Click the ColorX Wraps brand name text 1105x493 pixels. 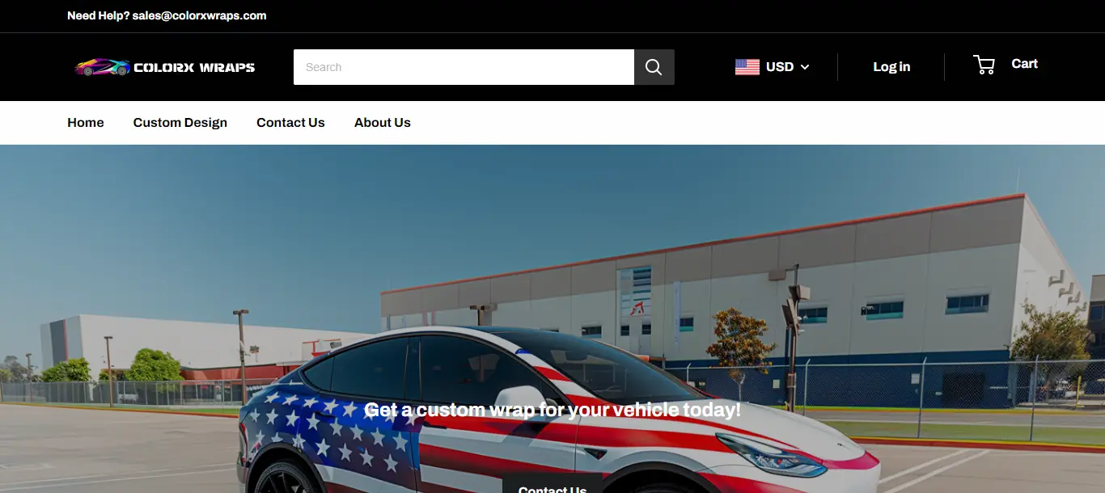(194, 68)
